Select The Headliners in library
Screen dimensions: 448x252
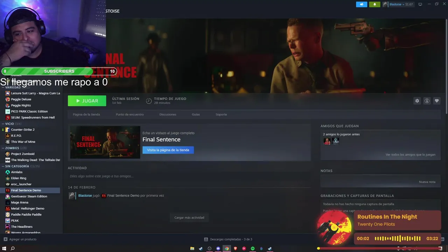coord(22,227)
